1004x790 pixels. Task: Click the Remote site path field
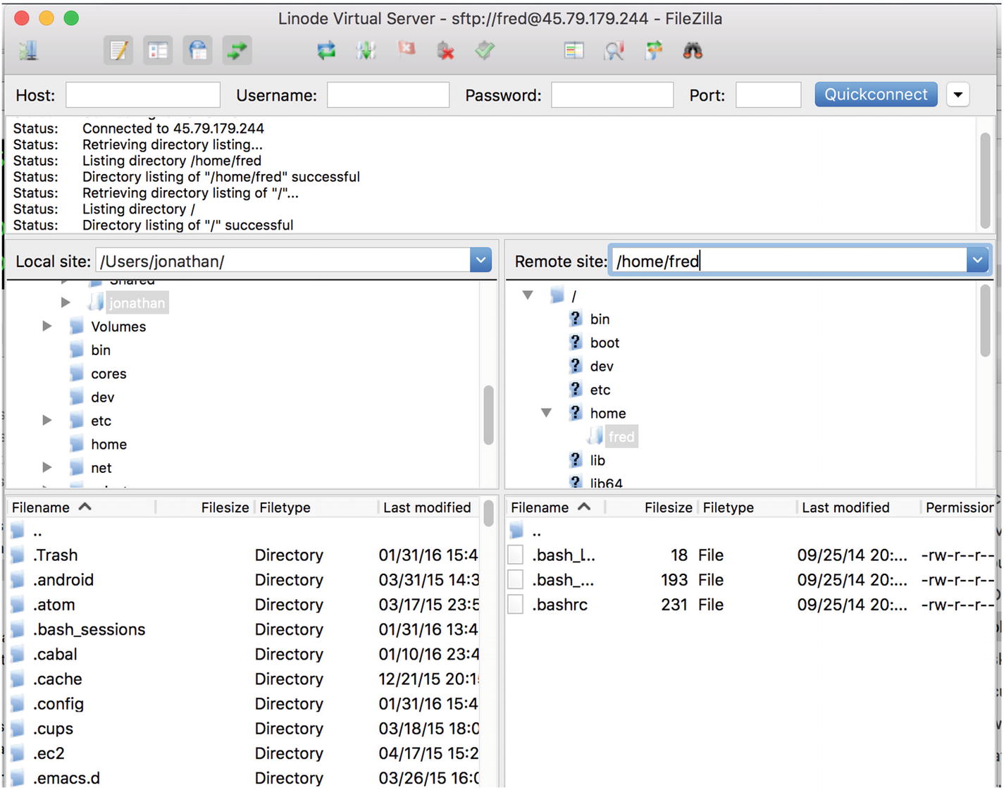(788, 261)
